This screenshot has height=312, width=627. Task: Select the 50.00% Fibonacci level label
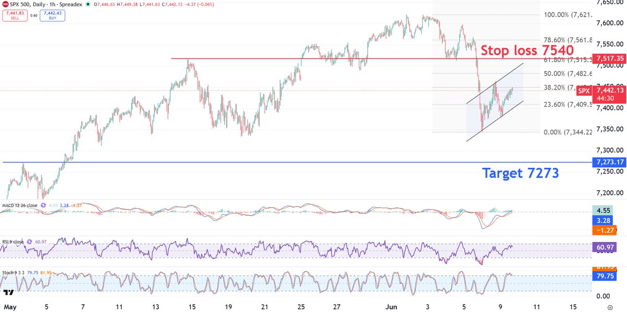click(x=568, y=74)
